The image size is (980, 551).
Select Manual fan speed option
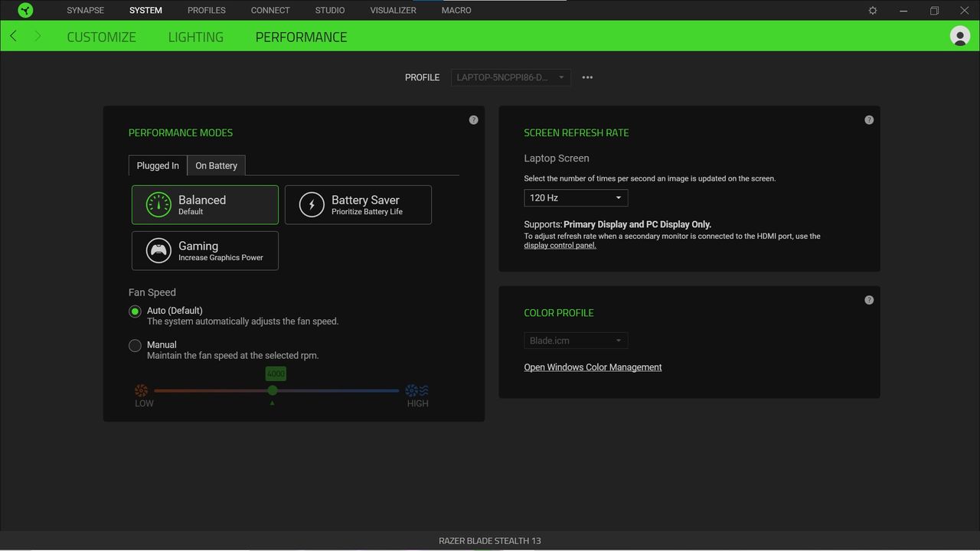coord(135,346)
